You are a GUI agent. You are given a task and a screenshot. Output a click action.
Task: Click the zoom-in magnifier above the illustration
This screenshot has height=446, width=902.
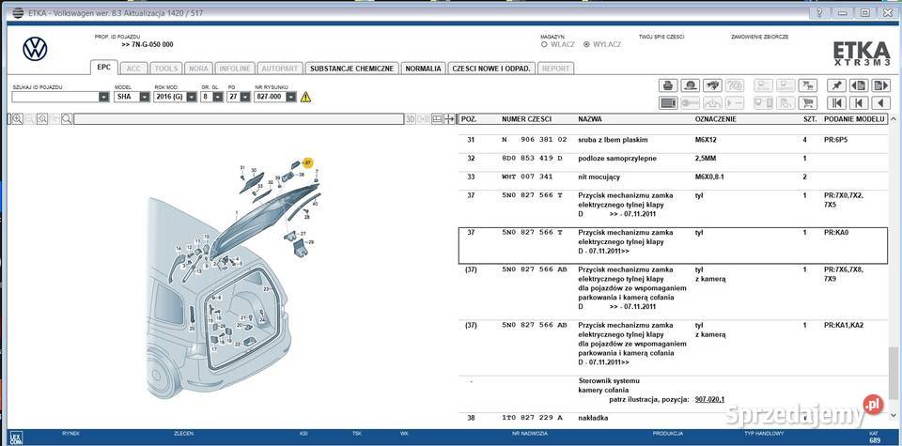[x=17, y=119]
